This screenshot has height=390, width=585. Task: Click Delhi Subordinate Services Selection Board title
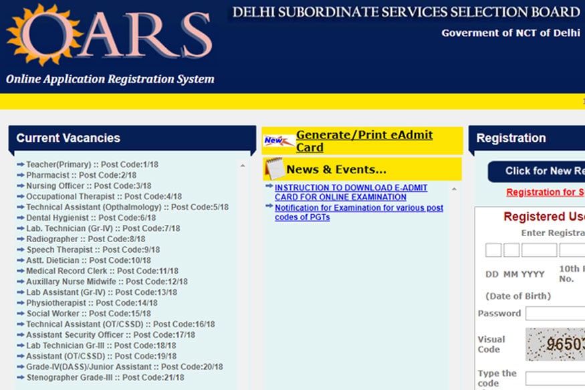[x=406, y=12]
